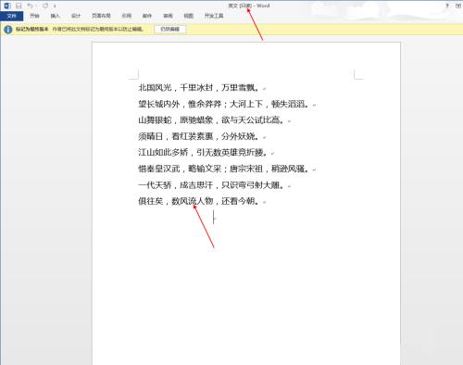Click the line starting 须晴日
This screenshot has width=463, height=365.
200,136
